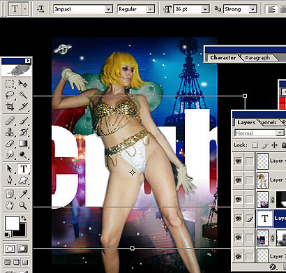The height and width of the screenshot is (273, 286).
Task: Click the feather Adobe Online icon
Action: 16,71
